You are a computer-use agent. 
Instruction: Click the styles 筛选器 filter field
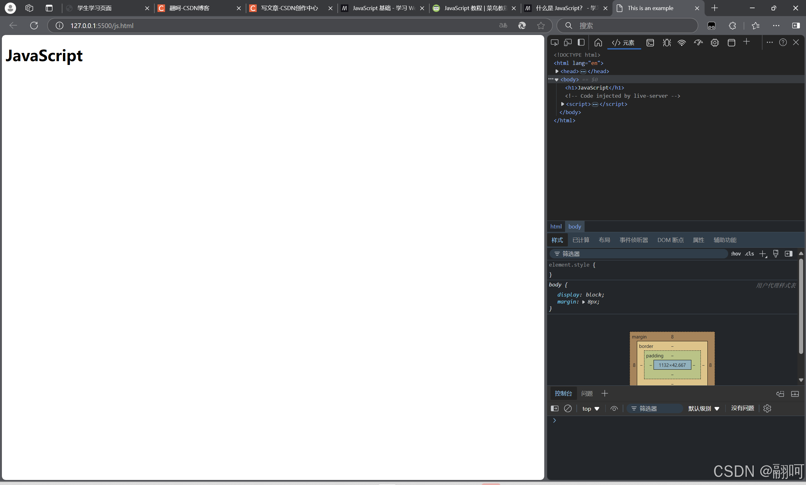point(640,254)
